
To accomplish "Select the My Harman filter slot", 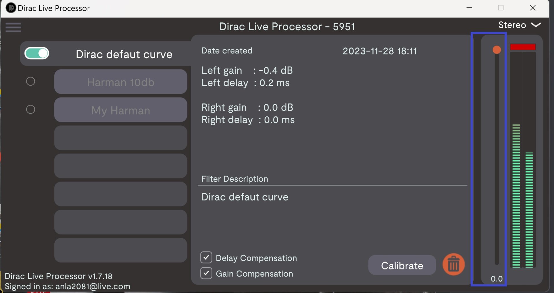I will pyautogui.click(x=121, y=110).
